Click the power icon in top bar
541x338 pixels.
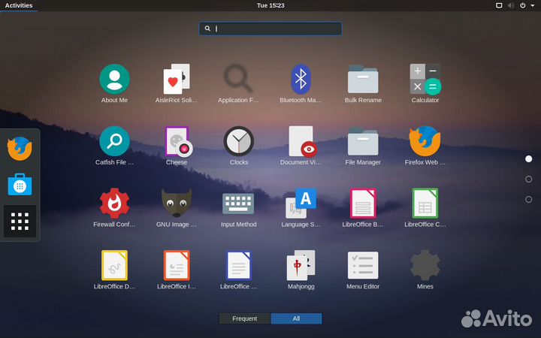(x=523, y=5)
